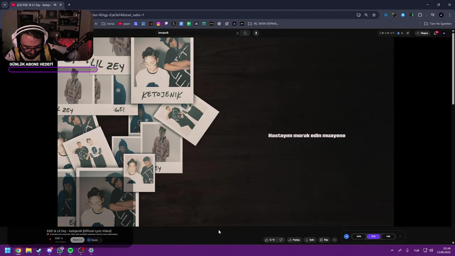Open the YouTube account avatar menu

(x=444, y=33)
